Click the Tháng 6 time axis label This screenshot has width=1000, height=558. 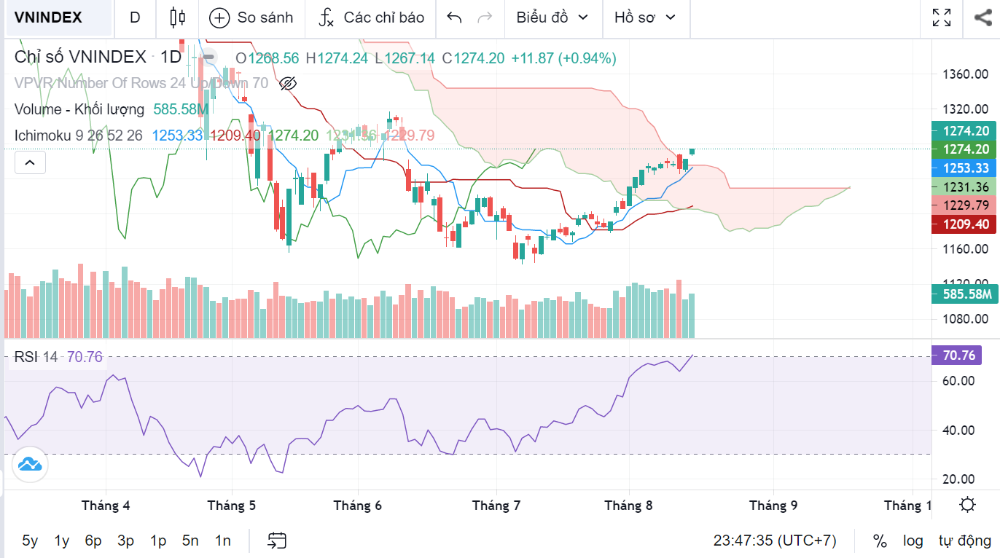357,506
